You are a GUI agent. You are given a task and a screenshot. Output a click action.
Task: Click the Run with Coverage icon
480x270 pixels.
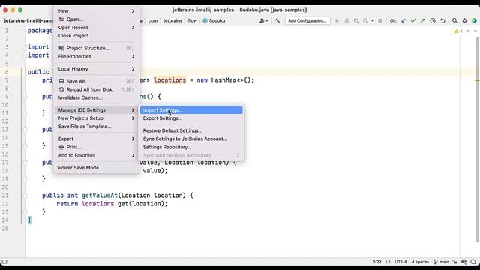356,20
